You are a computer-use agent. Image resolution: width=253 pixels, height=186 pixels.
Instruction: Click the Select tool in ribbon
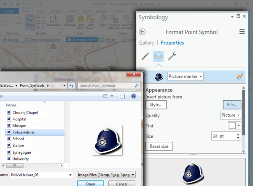click(103, 21)
